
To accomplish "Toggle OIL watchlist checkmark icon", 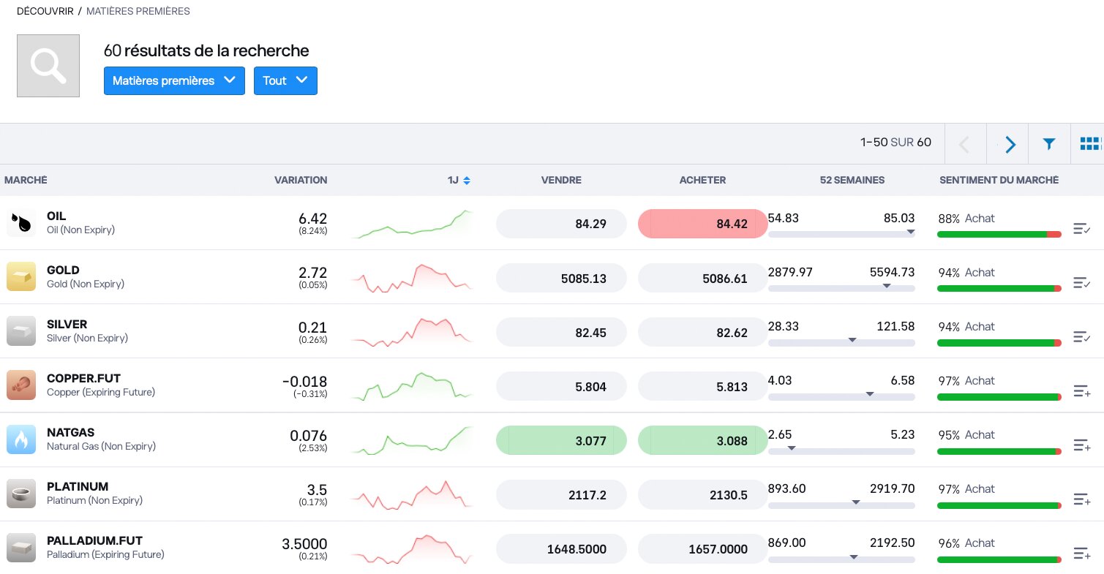I will click(1081, 229).
